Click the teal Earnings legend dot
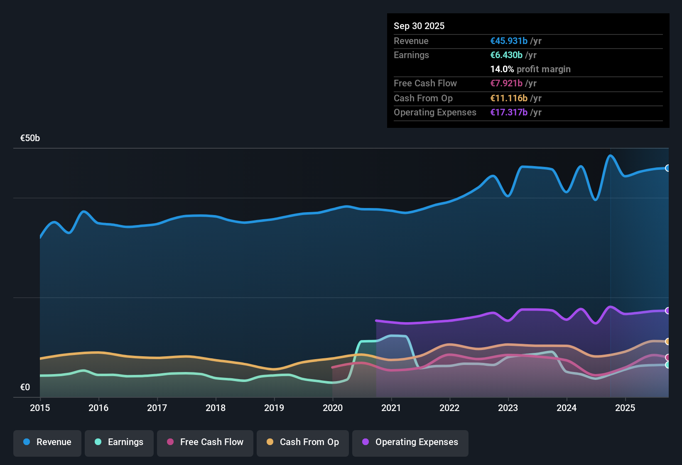This screenshot has height=465, width=682. [x=98, y=442]
